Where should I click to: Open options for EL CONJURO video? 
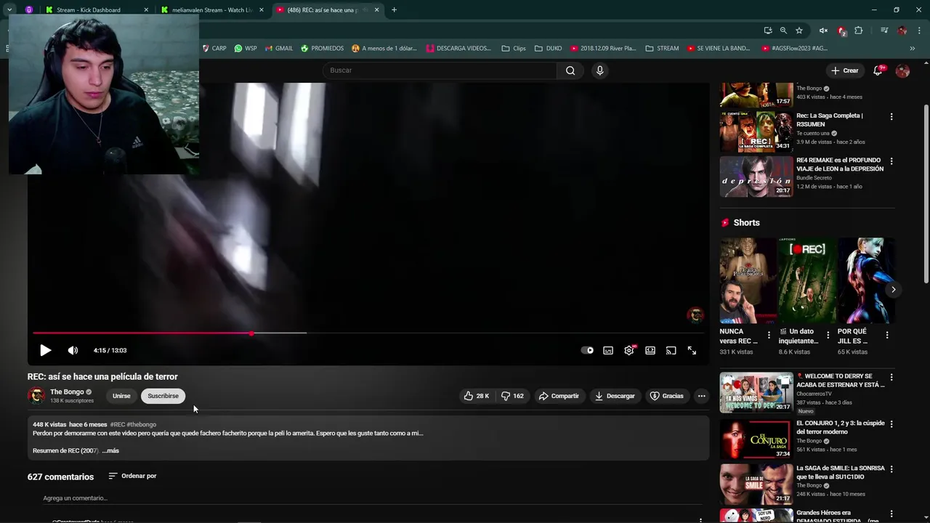click(891, 423)
